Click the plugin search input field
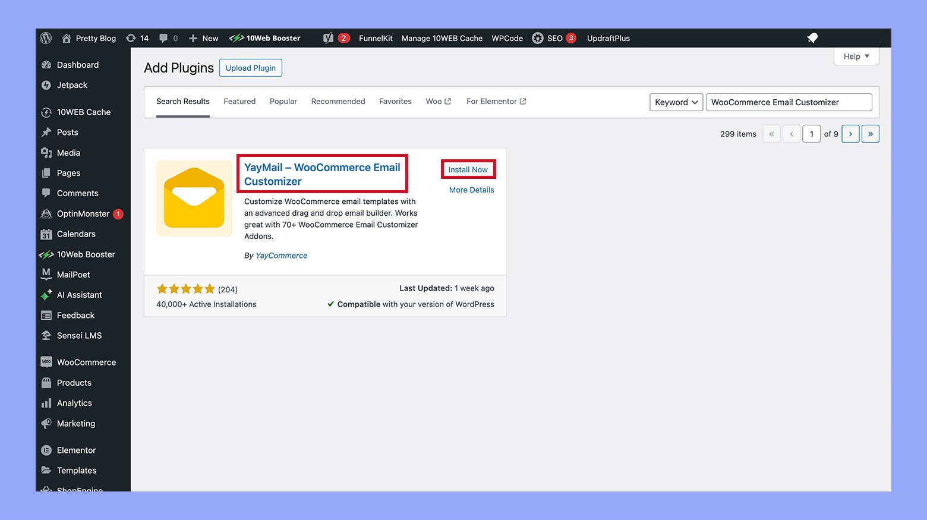927x520 pixels. (789, 102)
